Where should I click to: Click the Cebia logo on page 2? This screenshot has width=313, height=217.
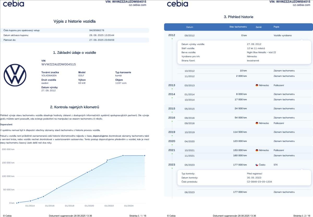(177, 4)
